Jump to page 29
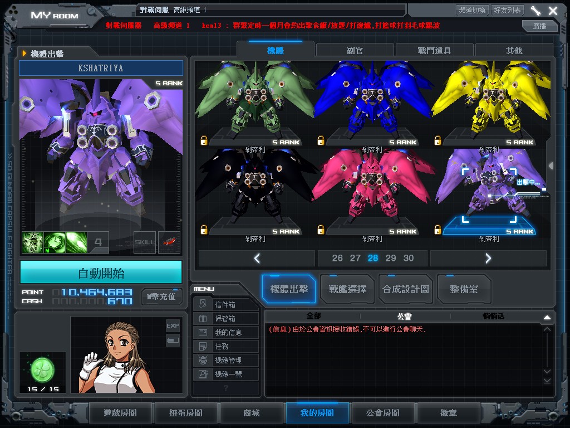 click(x=391, y=258)
